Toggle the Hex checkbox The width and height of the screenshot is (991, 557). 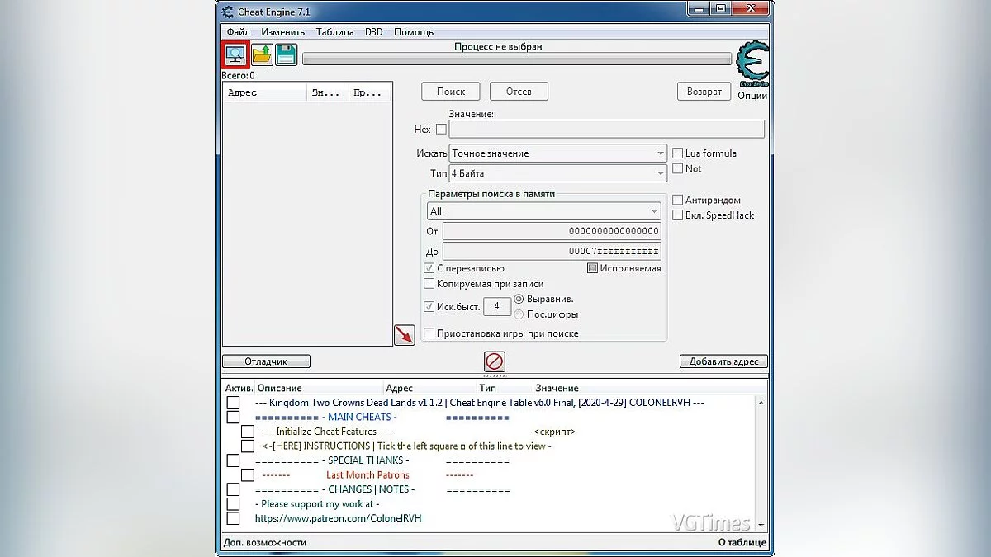(x=441, y=130)
